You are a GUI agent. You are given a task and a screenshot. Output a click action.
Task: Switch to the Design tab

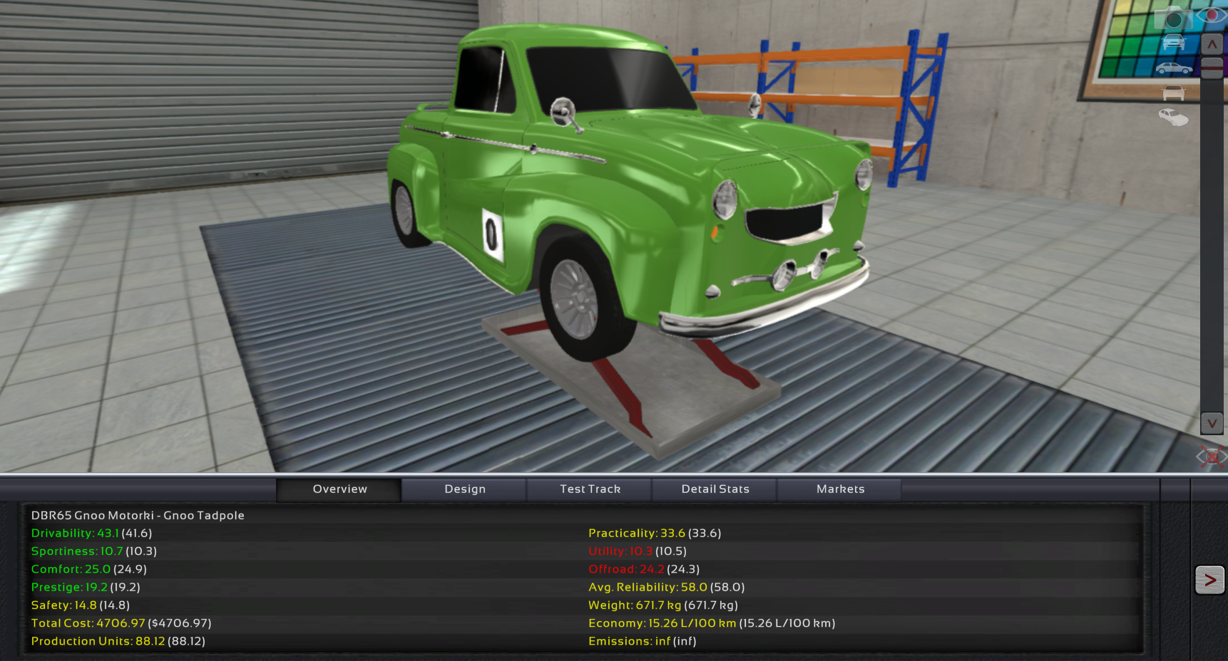click(x=465, y=489)
